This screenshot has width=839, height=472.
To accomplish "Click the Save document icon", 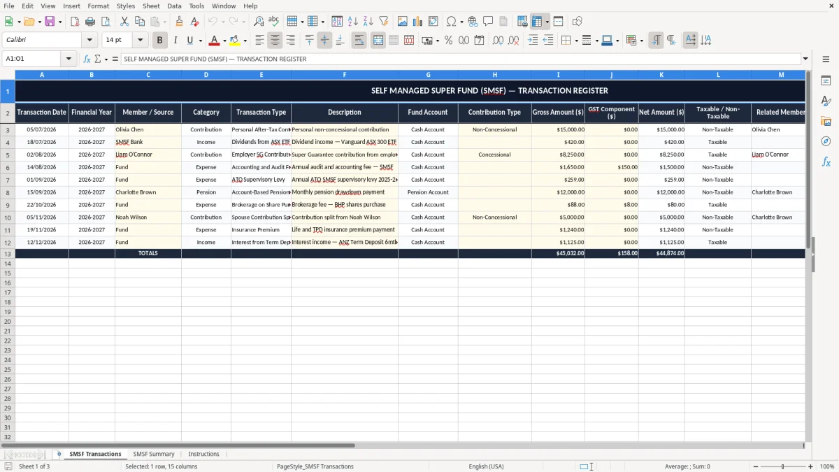I will click(x=50, y=22).
